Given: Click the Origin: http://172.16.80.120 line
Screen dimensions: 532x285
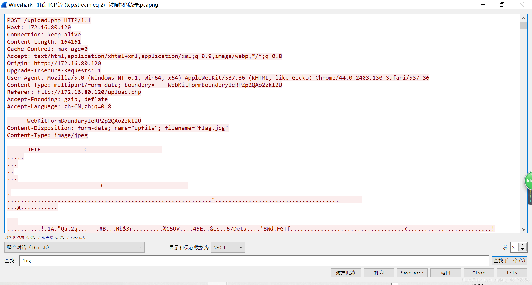Looking at the screenshot, I should pos(54,63).
